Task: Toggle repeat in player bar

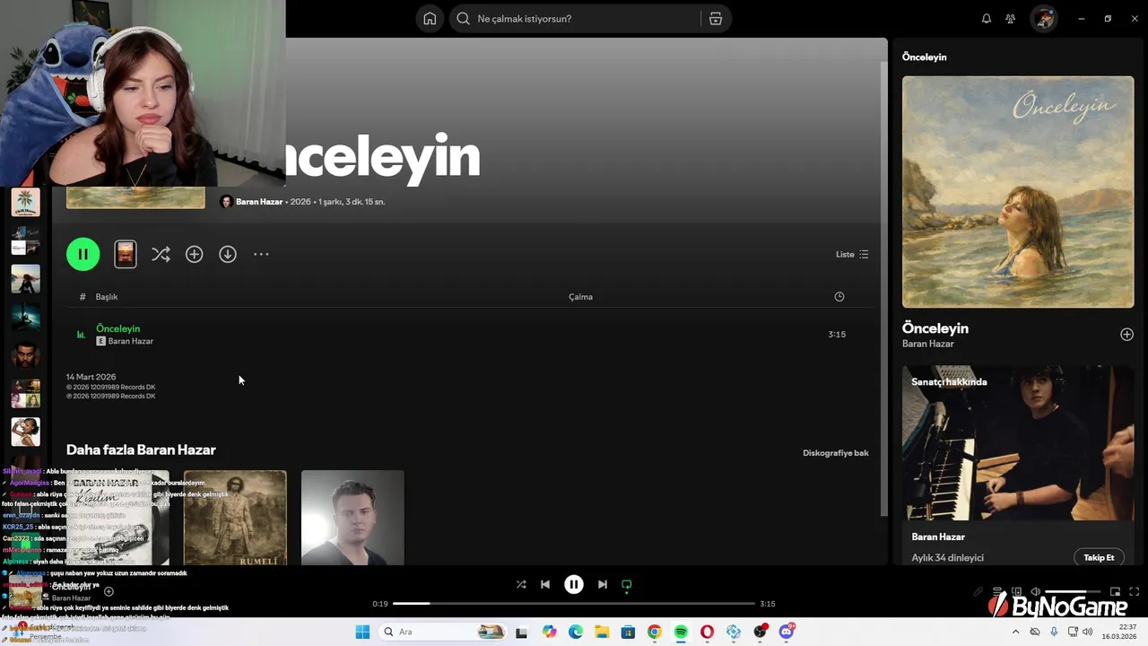Action: tap(627, 584)
